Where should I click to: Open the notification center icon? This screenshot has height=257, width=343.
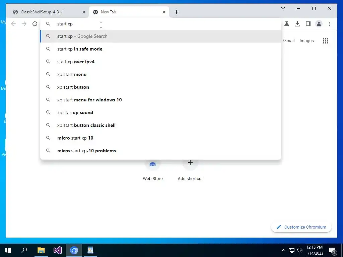pyautogui.click(x=333, y=251)
